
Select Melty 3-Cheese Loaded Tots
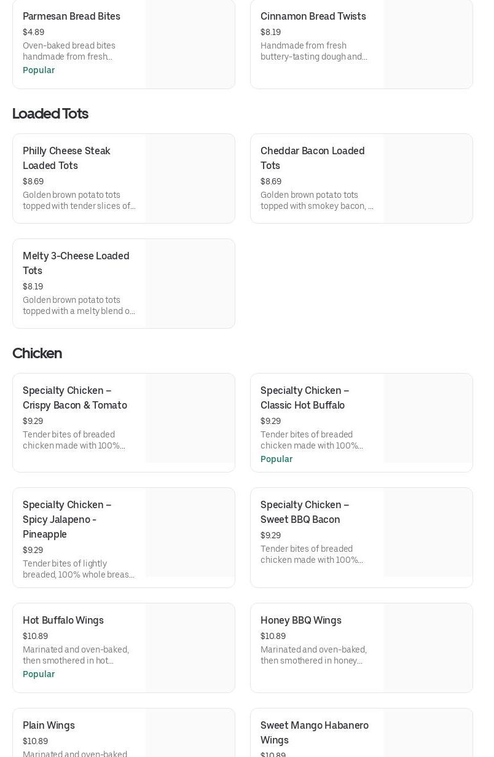pyautogui.click(x=76, y=263)
